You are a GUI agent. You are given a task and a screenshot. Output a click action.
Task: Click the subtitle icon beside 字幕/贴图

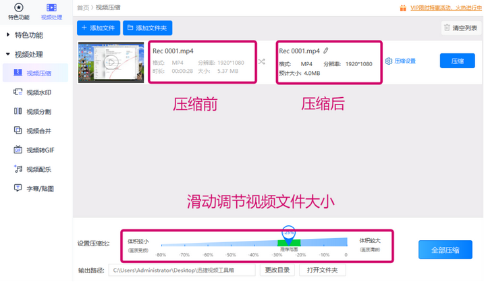(x=18, y=188)
